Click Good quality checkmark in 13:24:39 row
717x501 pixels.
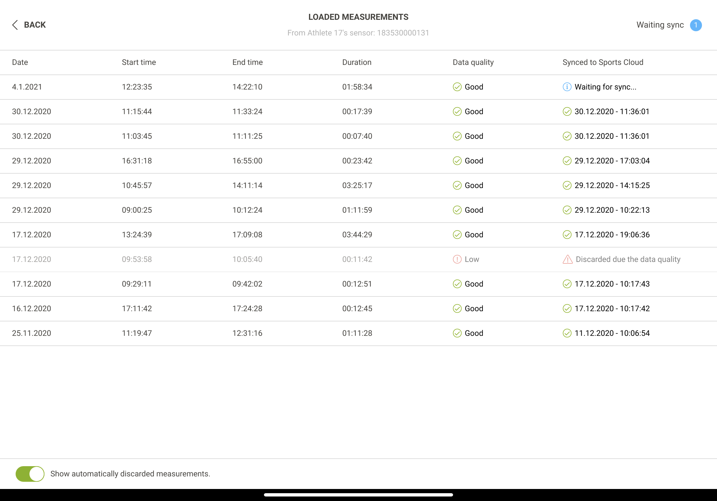pyautogui.click(x=457, y=235)
